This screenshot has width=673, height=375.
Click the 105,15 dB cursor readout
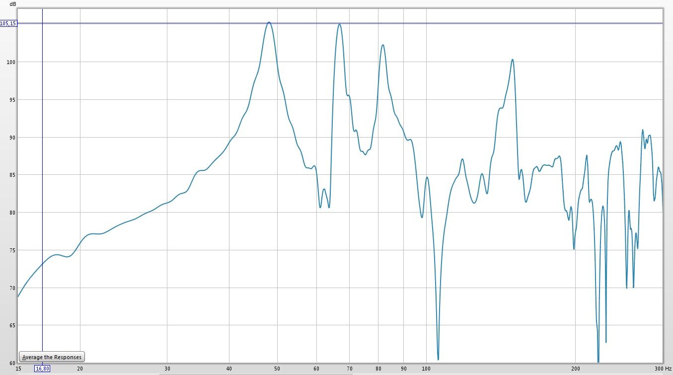tap(8, 23)
